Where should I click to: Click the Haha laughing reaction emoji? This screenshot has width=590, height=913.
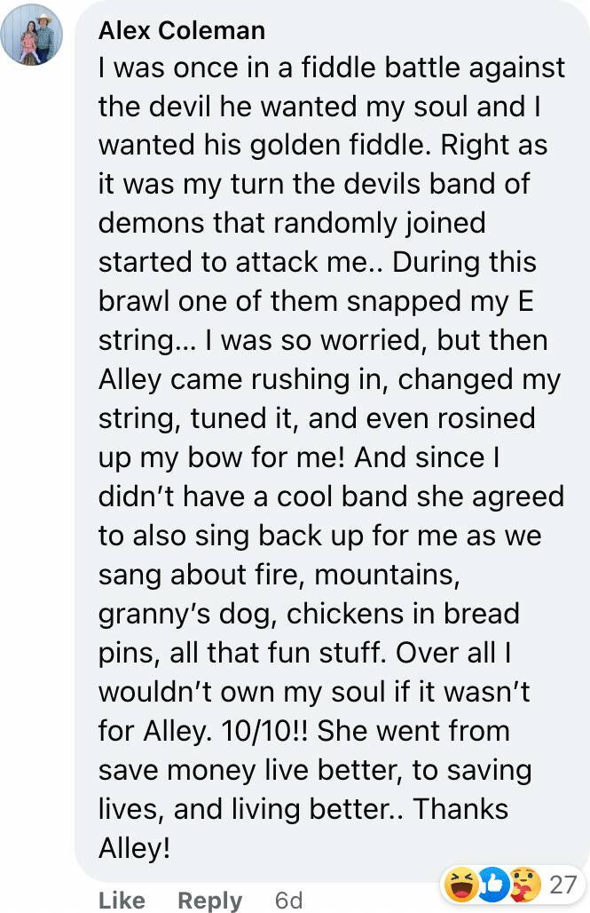point(461,885)
